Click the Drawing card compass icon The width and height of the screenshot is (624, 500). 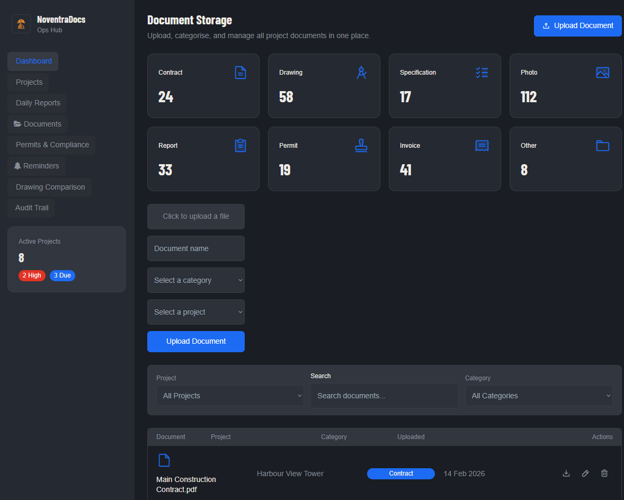pos(361,73)
